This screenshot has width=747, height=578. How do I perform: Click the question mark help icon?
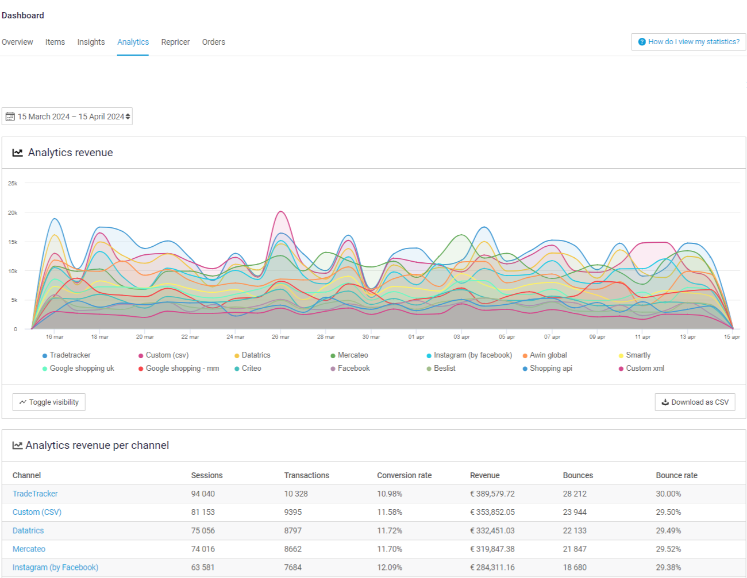pos(642,42)
